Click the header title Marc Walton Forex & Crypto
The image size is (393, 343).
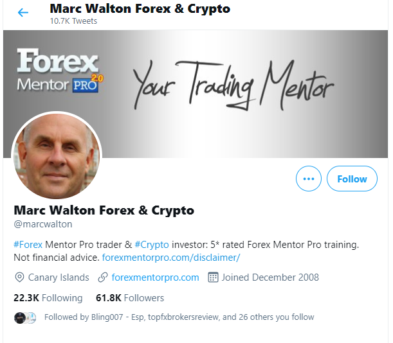140,9
